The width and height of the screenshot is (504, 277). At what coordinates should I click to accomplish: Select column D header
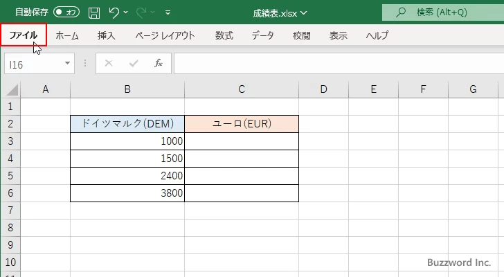click(324, 89)
